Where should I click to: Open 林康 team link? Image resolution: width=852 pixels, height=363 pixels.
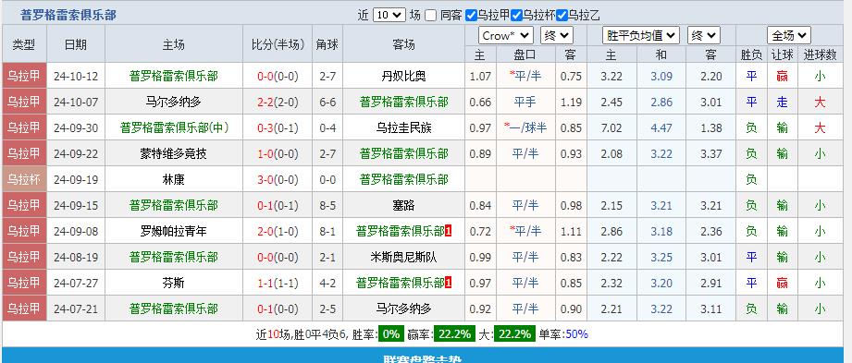coord(173,179)
